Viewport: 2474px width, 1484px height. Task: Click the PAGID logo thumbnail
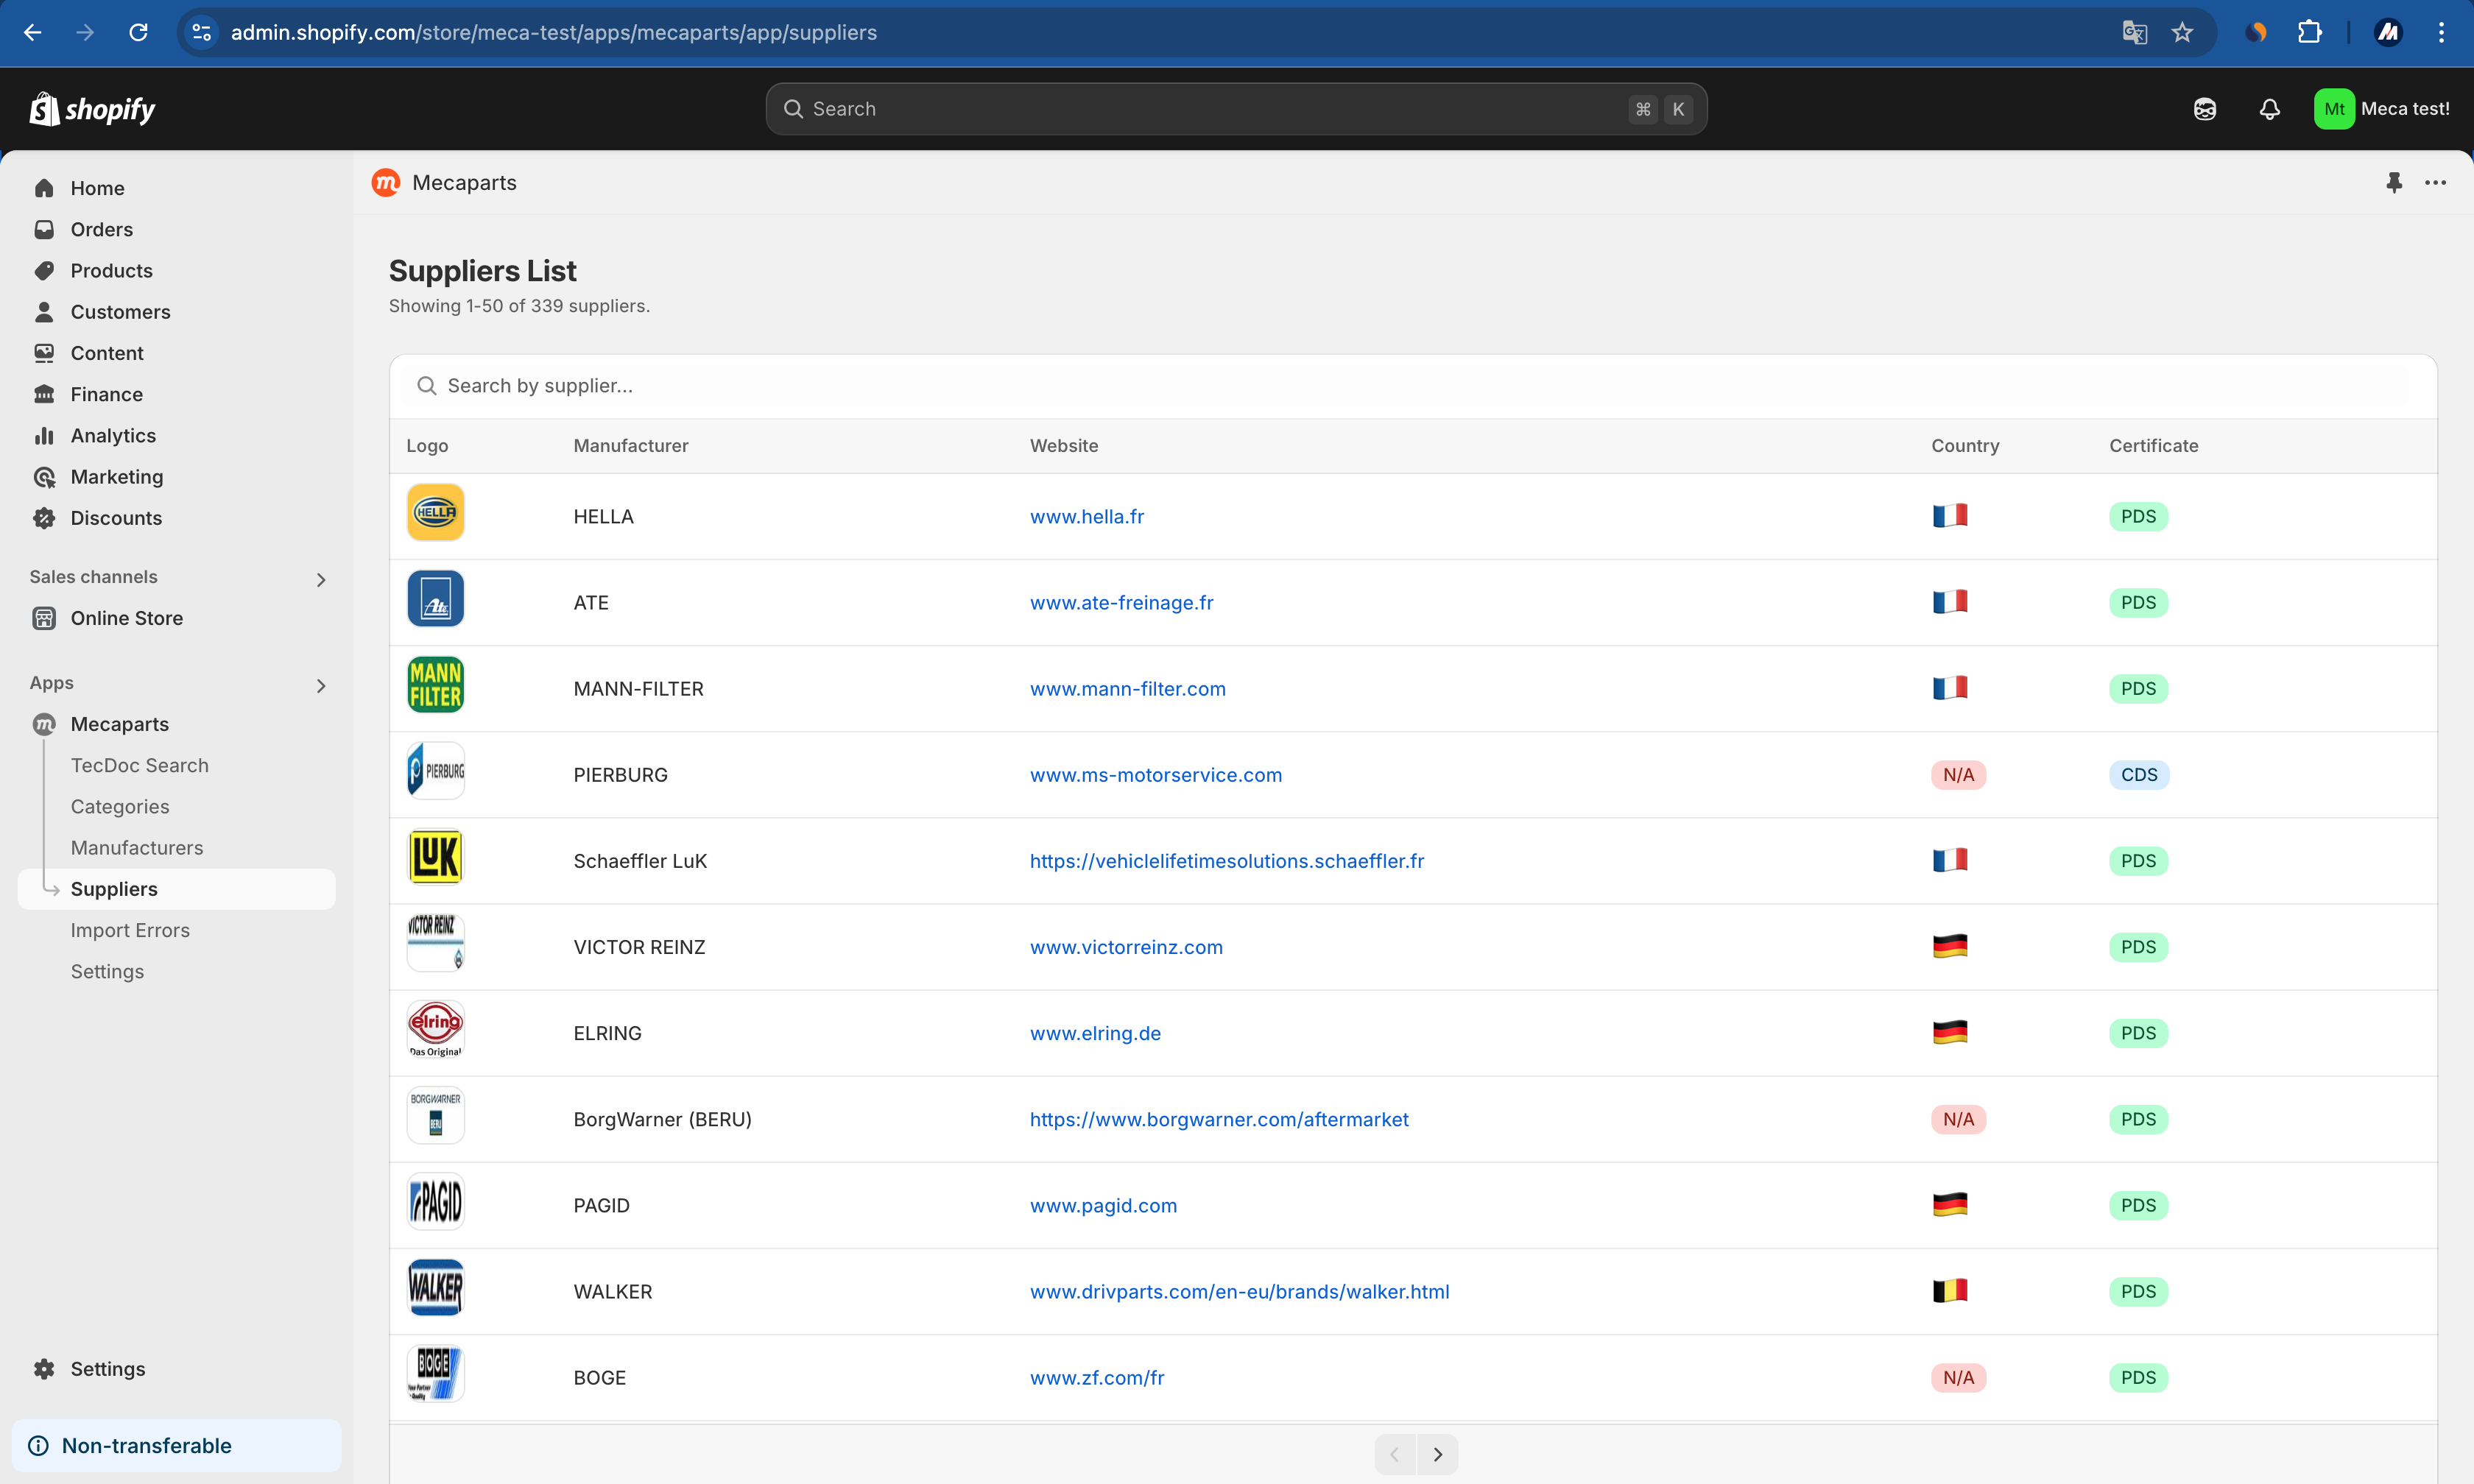pos(435,1201)
